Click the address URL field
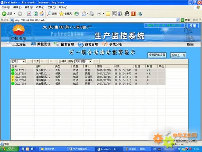 tap(95, 20)
